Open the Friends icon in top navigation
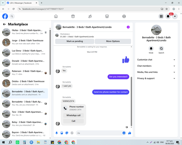Viewport: 182px width, 145px height. tap(90, 16)
